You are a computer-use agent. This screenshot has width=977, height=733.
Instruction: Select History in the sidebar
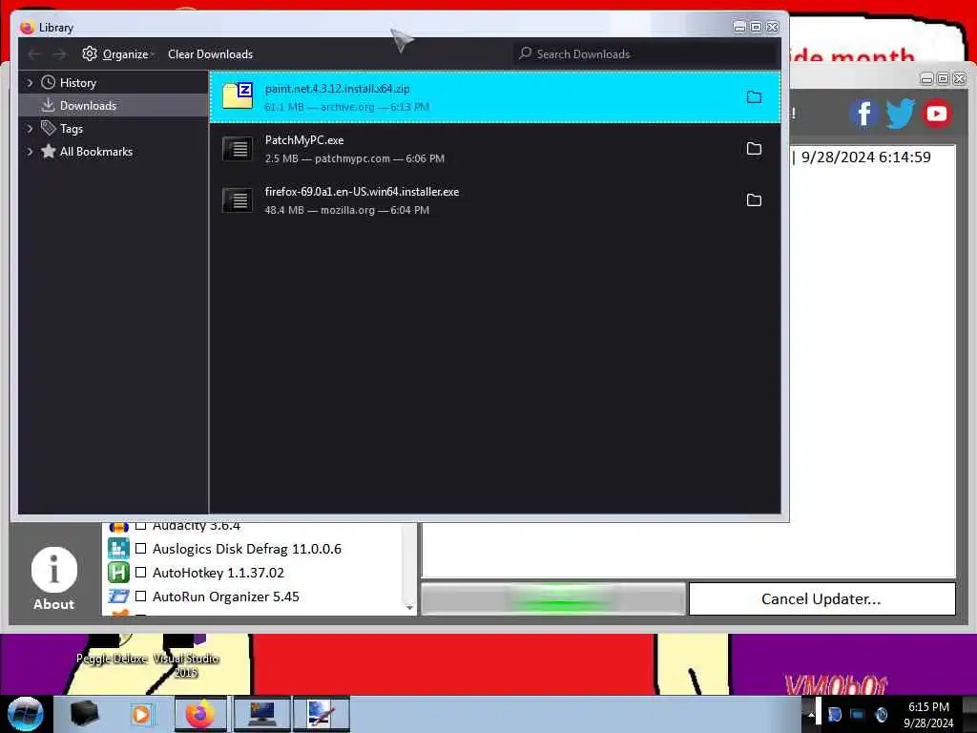[77, 83]
